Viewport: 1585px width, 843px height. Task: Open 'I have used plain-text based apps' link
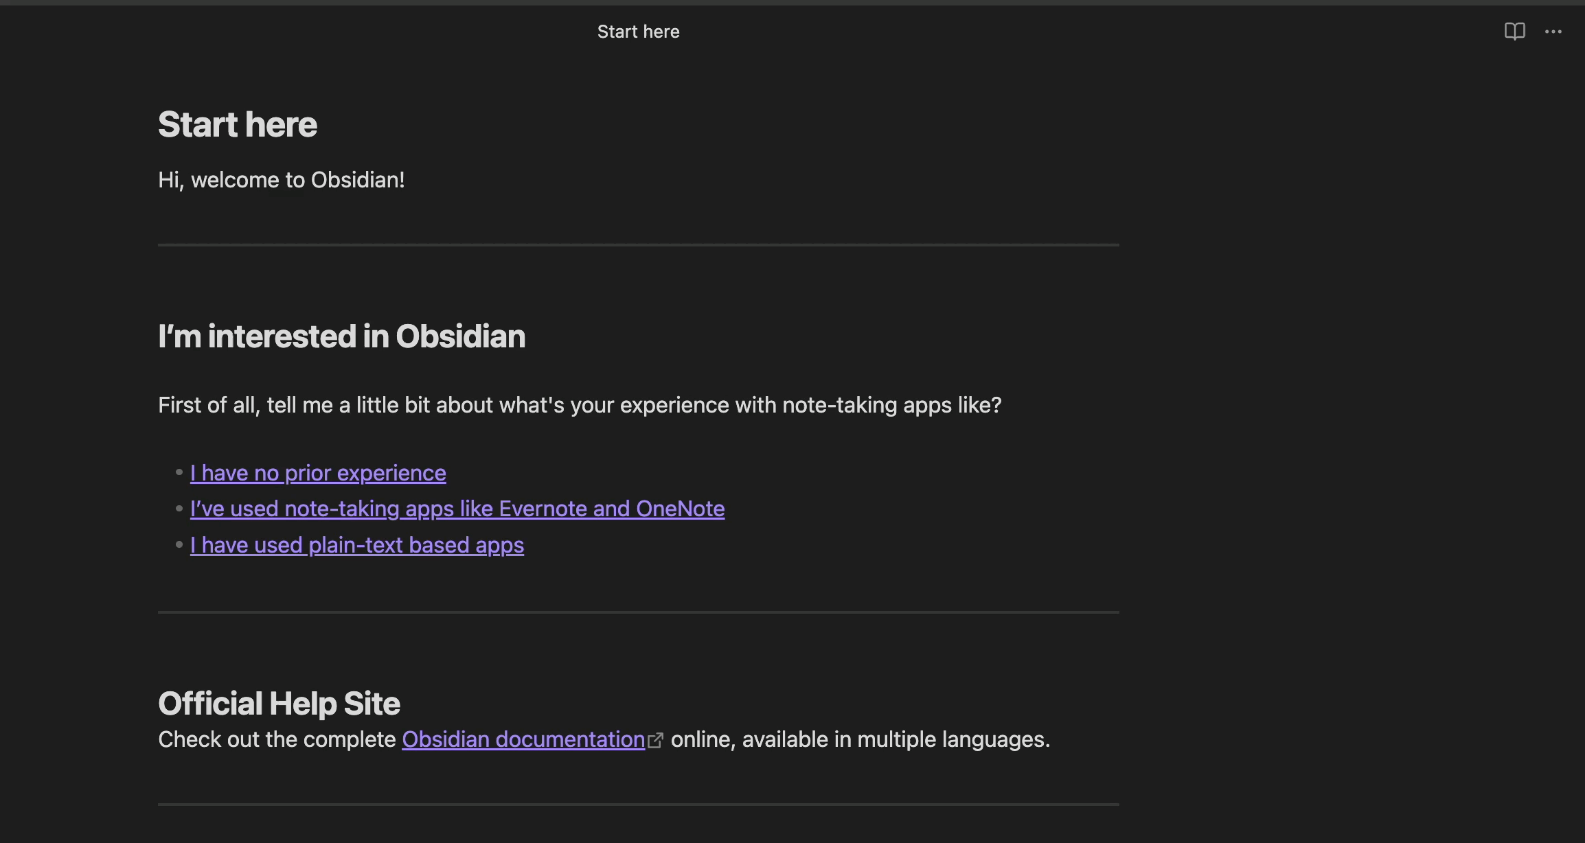357,545
